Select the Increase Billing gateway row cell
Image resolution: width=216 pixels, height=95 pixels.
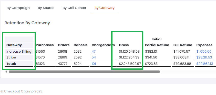point(19,52)
